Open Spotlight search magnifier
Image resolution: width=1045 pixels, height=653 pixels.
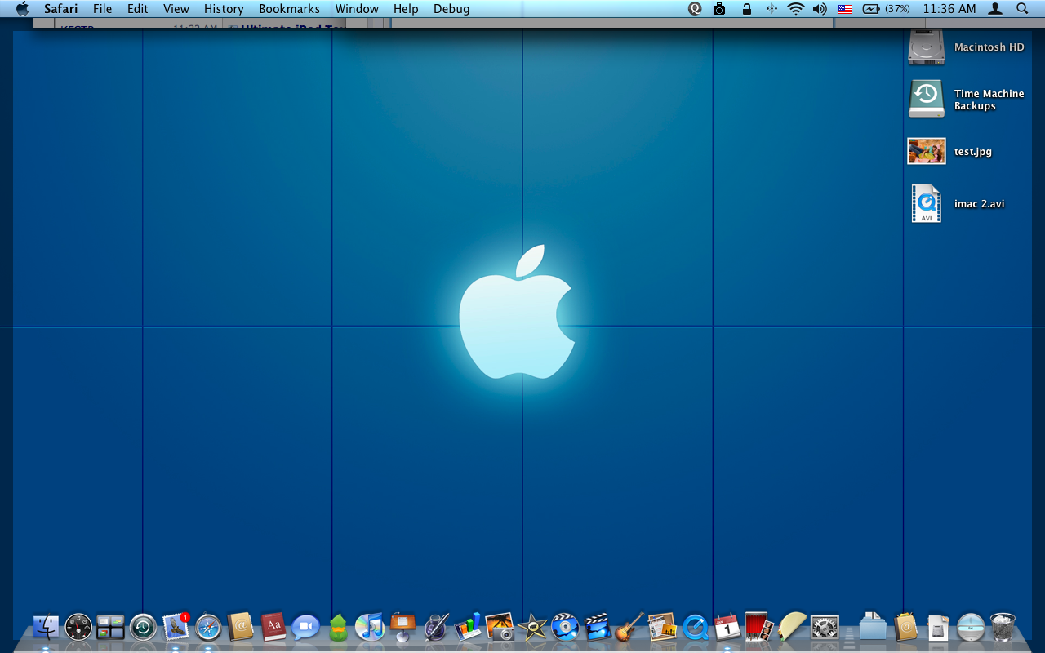[1022, 9]
